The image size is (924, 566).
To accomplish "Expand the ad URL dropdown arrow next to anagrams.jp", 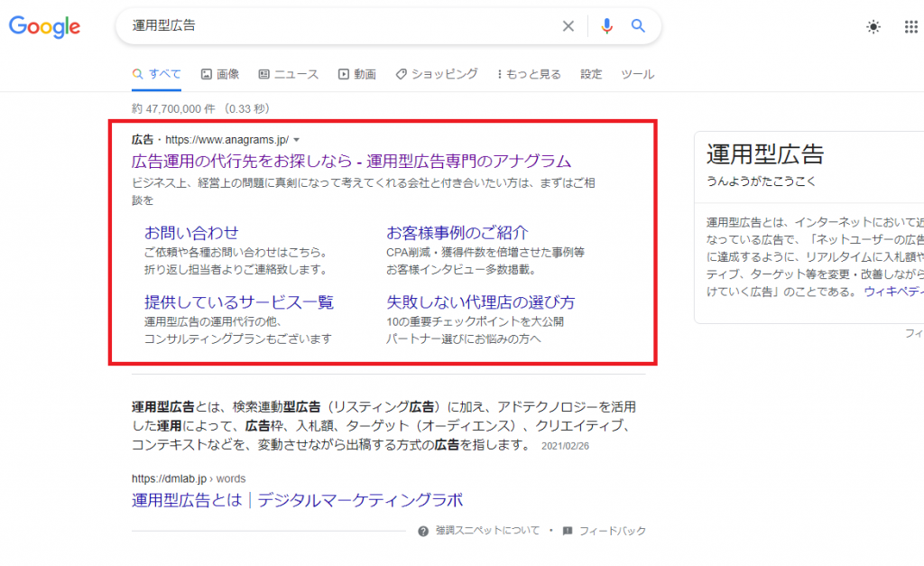I will [x=296, y=140].
